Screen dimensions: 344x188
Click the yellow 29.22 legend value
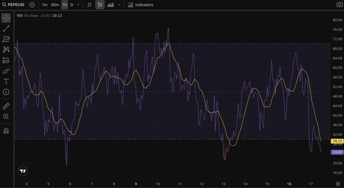point(57,16)
